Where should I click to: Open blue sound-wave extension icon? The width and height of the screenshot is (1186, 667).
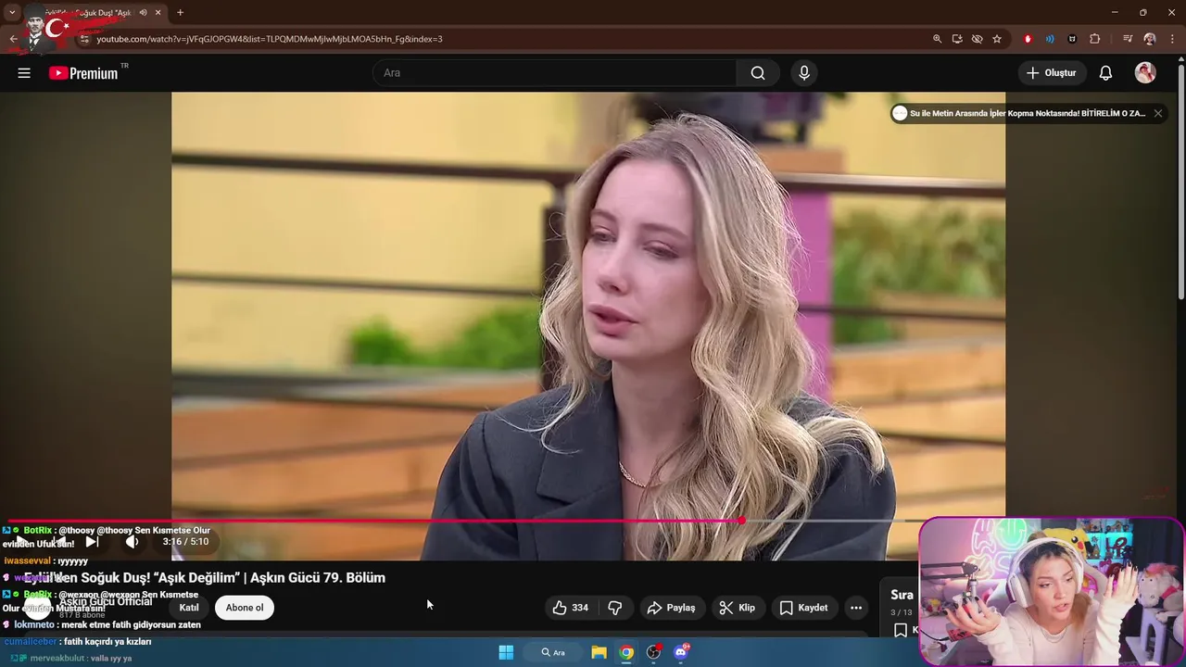(1050, 39)
